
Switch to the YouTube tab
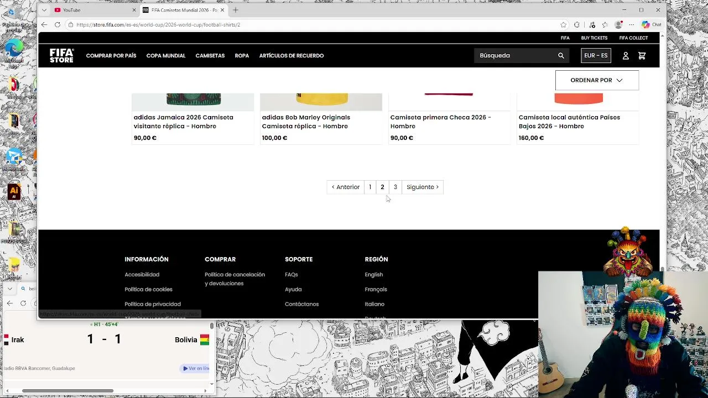(x=94, y=10)
